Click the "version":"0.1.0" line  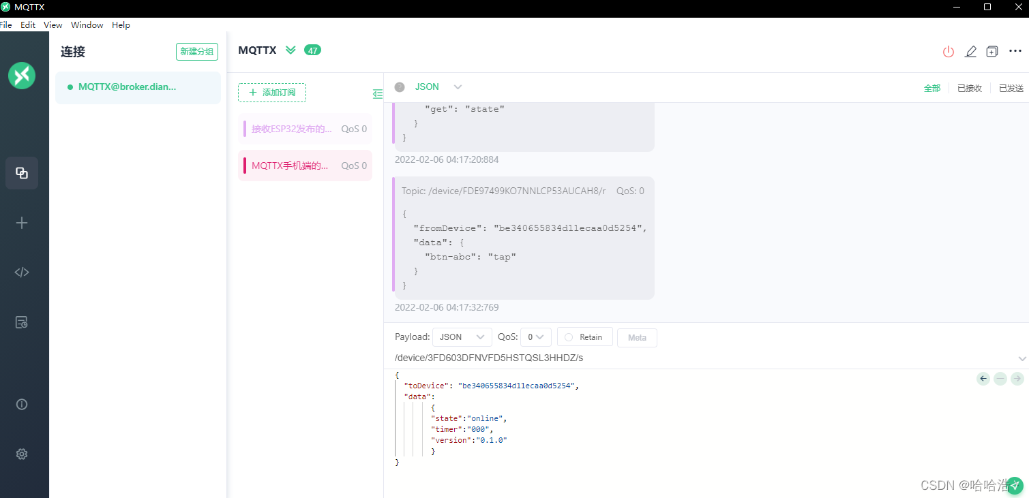(x=469, y=440)
